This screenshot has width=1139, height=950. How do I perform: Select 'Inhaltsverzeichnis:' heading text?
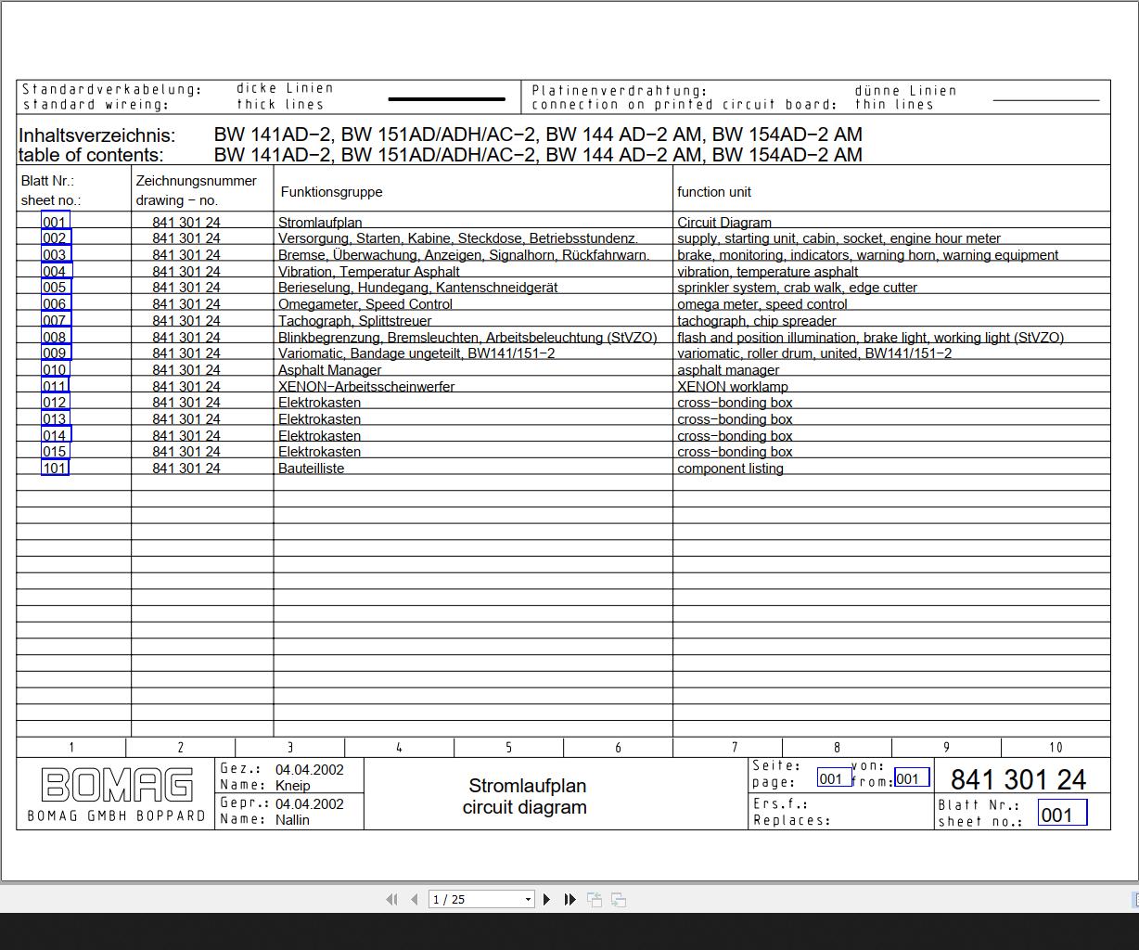pos(96,135)
